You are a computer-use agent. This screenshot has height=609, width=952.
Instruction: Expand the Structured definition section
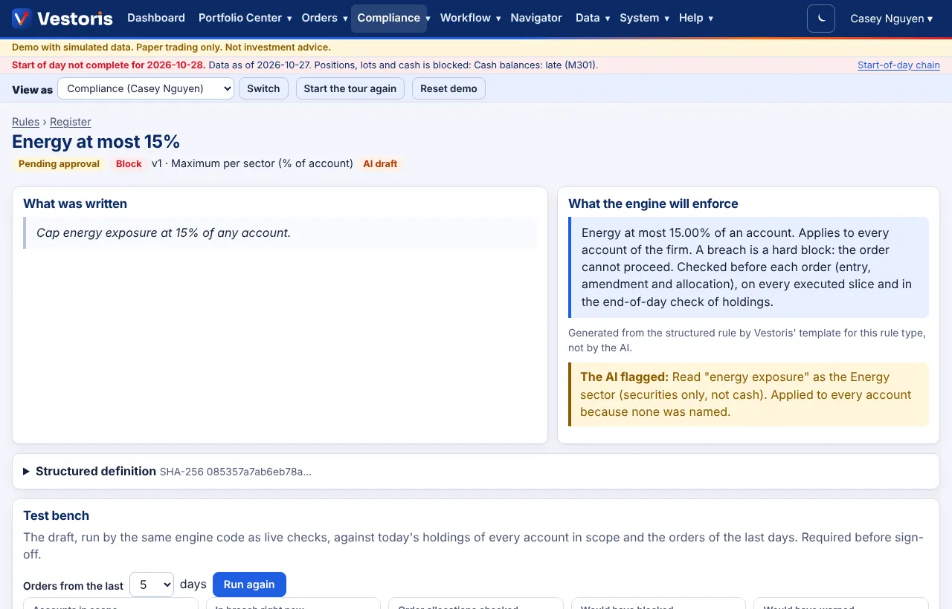[x=476, y=472]
